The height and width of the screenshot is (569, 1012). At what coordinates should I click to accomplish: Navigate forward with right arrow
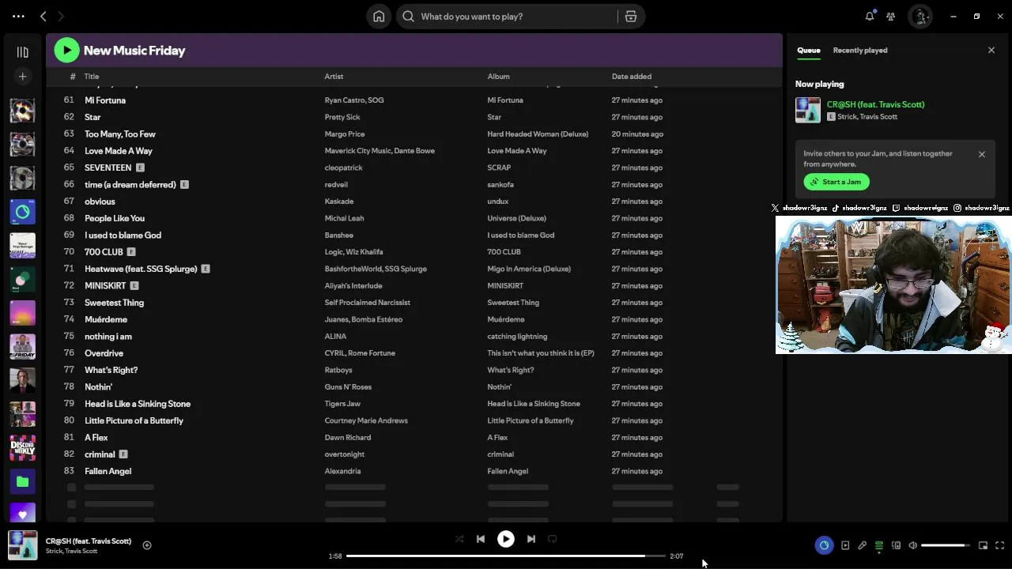60,16
